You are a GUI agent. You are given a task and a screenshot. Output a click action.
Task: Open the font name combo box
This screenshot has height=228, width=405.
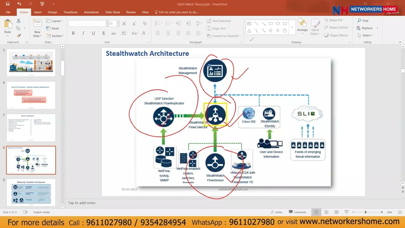(88, 23)
